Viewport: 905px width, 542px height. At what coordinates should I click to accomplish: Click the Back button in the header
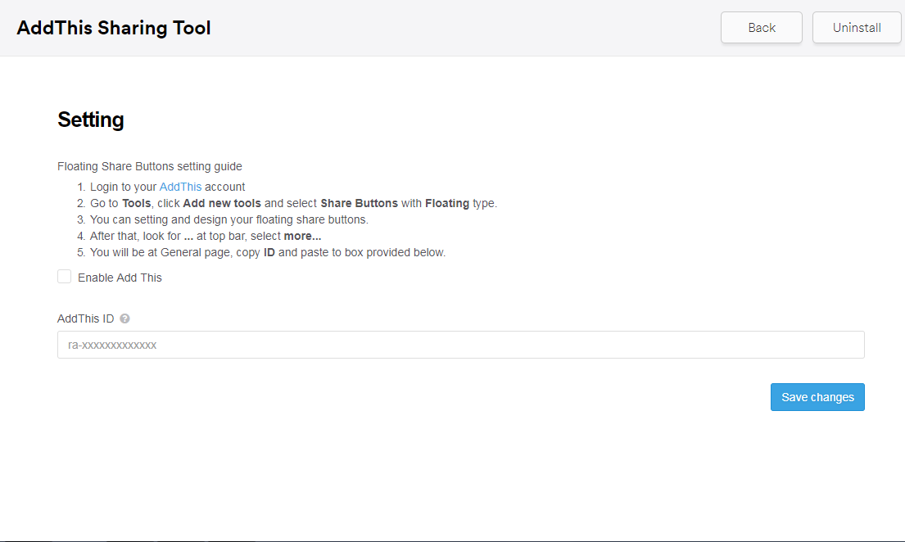click(x=761, y=27)
